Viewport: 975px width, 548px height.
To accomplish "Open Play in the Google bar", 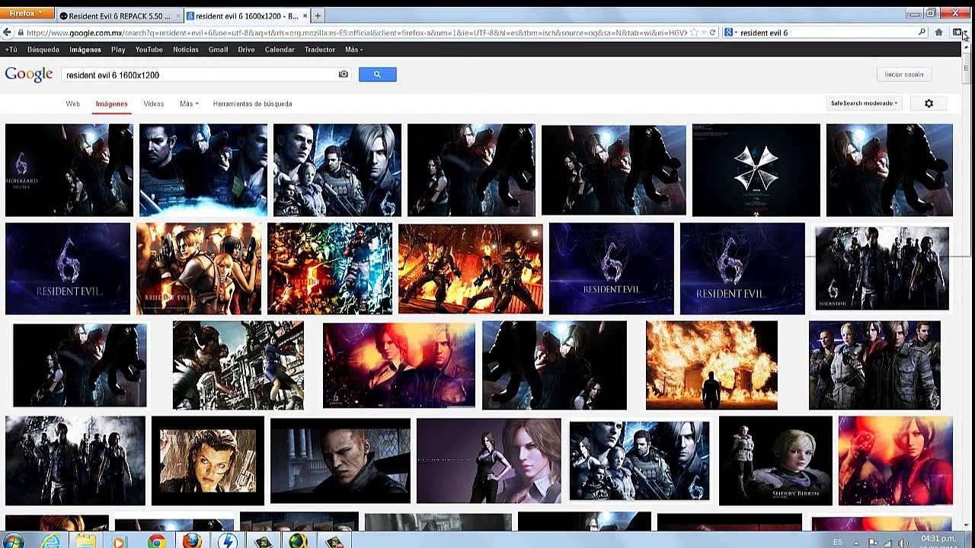I will coord(118,49).
